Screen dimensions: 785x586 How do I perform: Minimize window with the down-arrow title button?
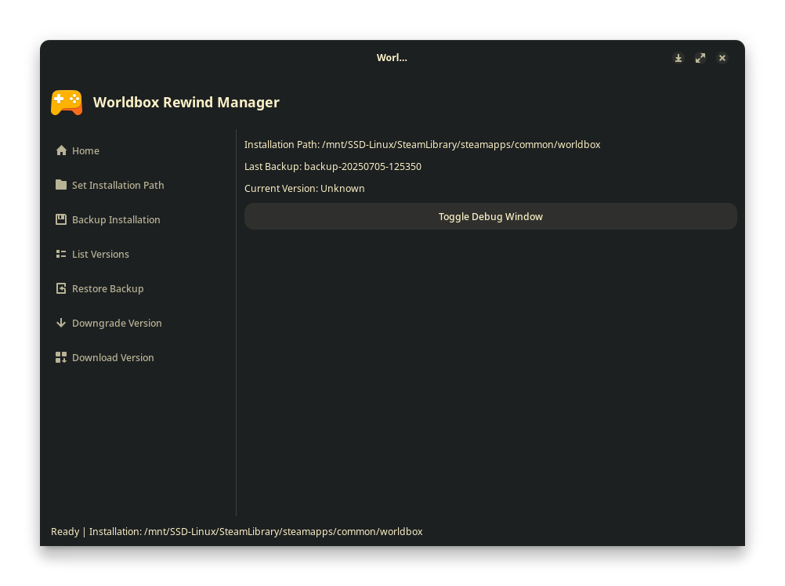tap(678, 58)
